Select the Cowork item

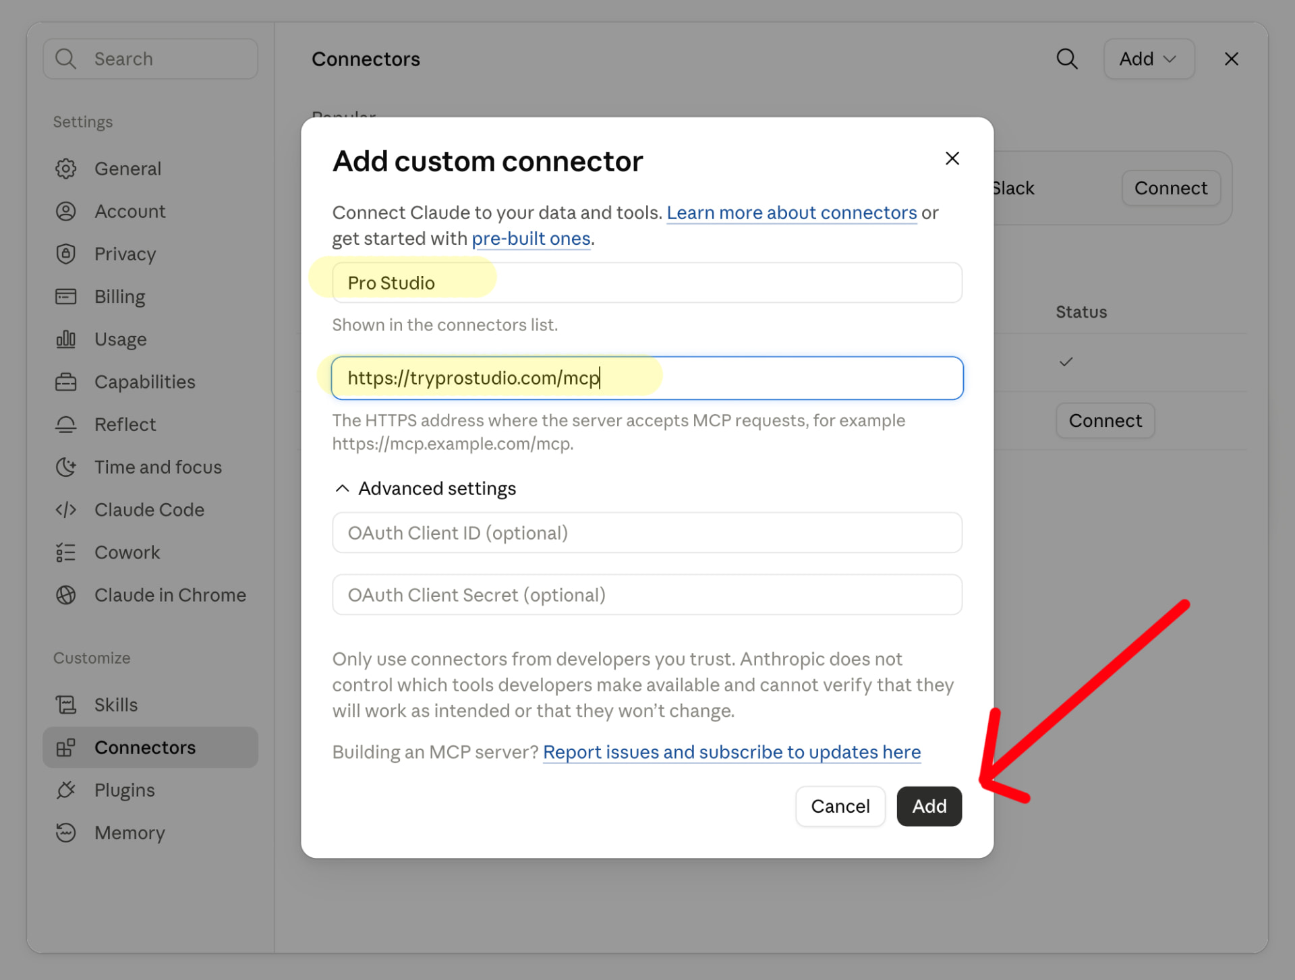point(150,552)
